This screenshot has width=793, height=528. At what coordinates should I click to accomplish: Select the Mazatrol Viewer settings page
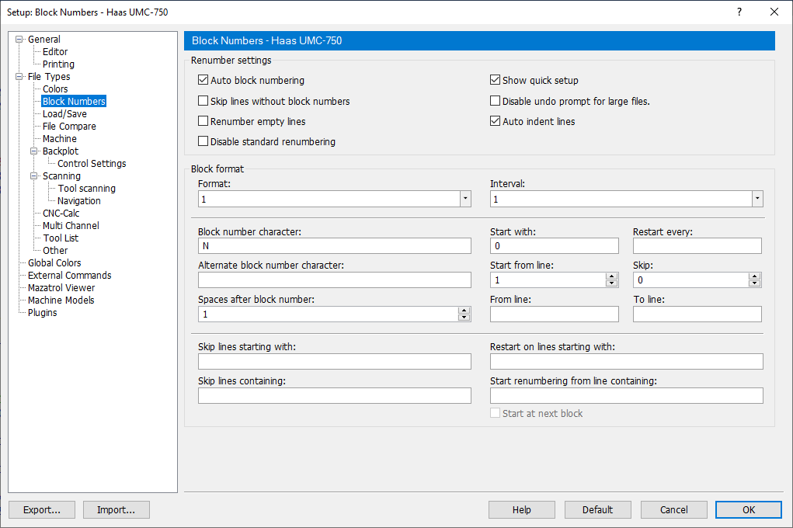[x=61, y=287]
